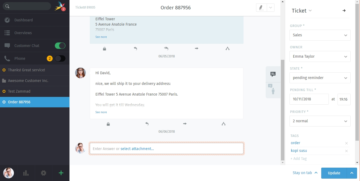The image size is (360, 181).
Task: Open the Dashboard menu item
Action: [x=35, y=20]
